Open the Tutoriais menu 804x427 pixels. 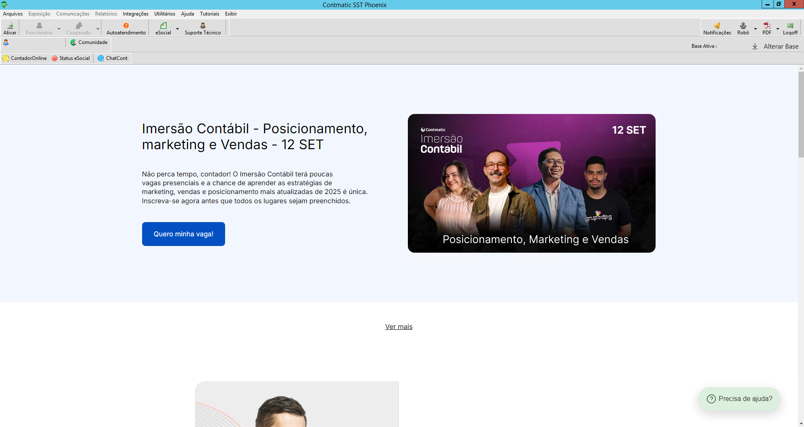(x=210, y=14)
